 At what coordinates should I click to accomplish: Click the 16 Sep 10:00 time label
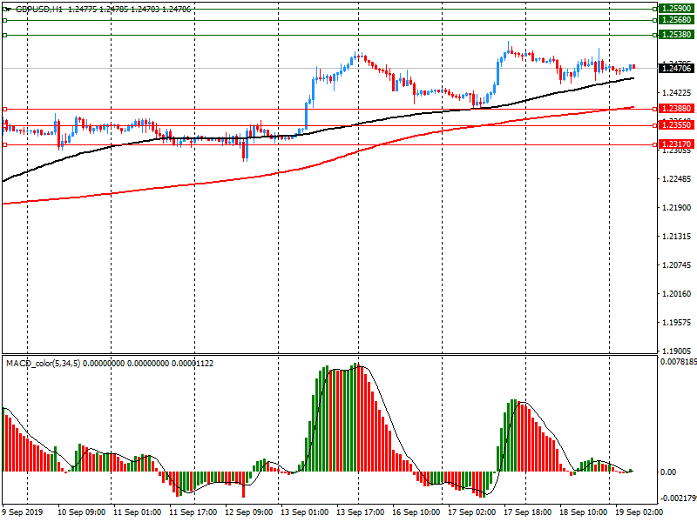pos(416,512)
